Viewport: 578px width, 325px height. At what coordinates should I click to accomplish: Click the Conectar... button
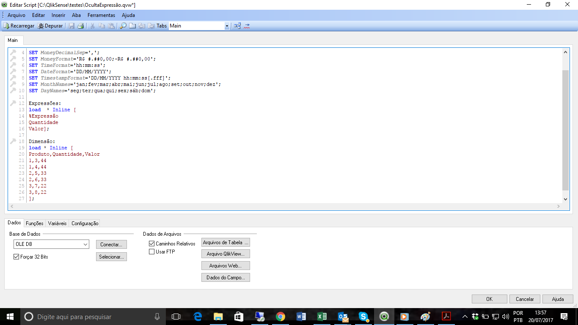tap(111, 245)
